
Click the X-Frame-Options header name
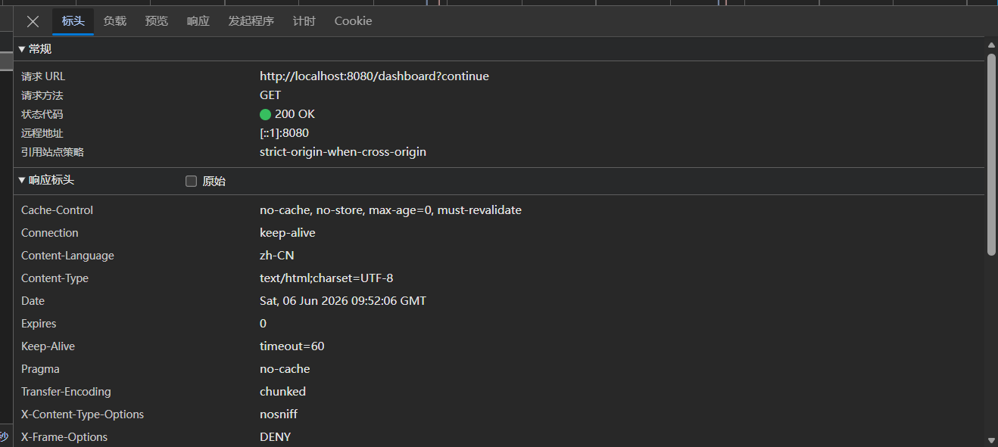(64, 437)
